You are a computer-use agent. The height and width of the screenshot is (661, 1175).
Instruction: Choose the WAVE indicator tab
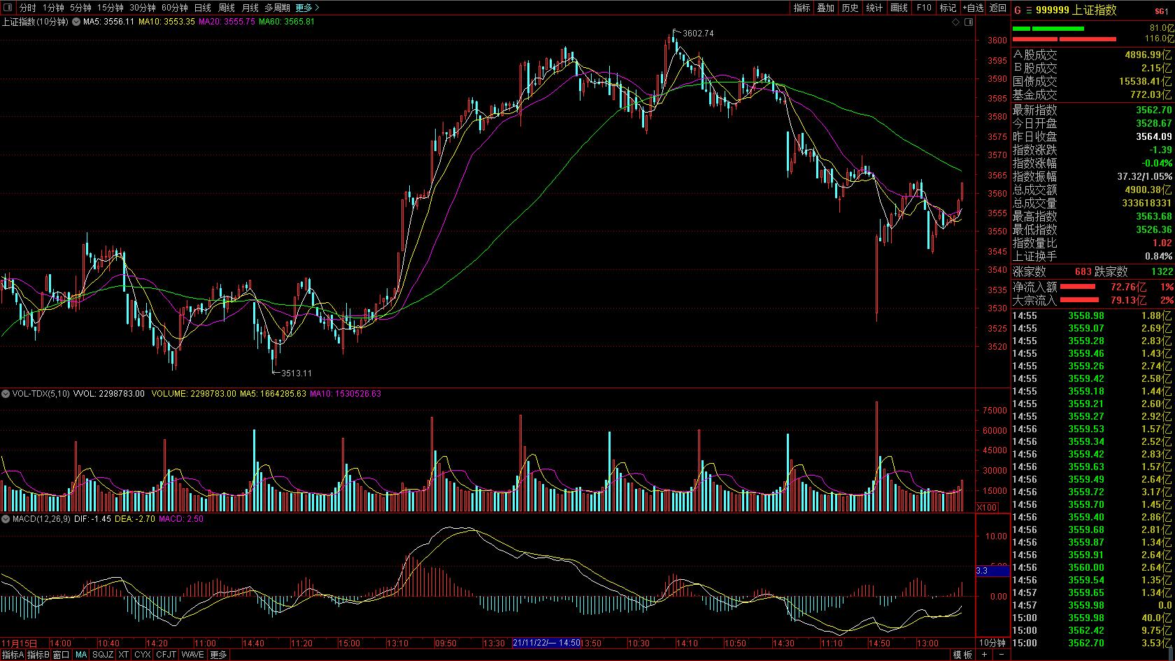click(192, 655)
